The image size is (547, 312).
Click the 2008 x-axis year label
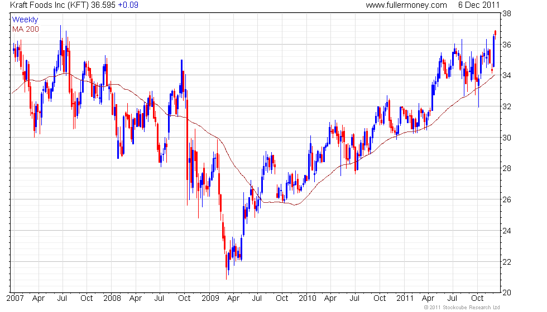click(112, 298)
